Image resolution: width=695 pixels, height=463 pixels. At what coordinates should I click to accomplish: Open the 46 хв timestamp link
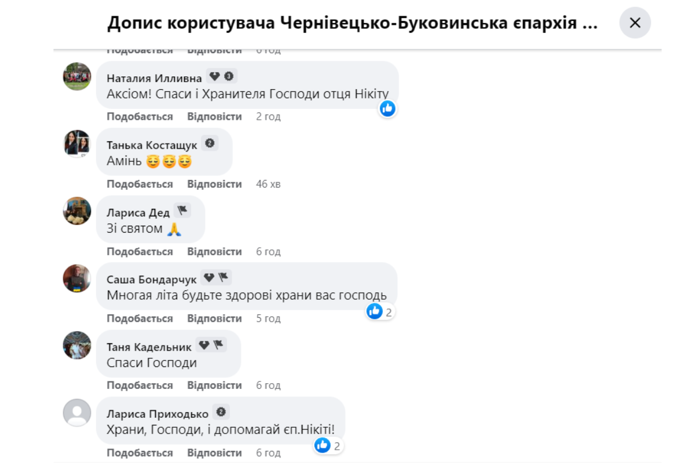point(268,184)
